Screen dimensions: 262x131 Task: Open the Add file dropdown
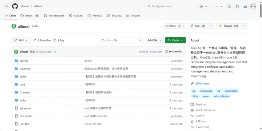click(x=154, y=40)
